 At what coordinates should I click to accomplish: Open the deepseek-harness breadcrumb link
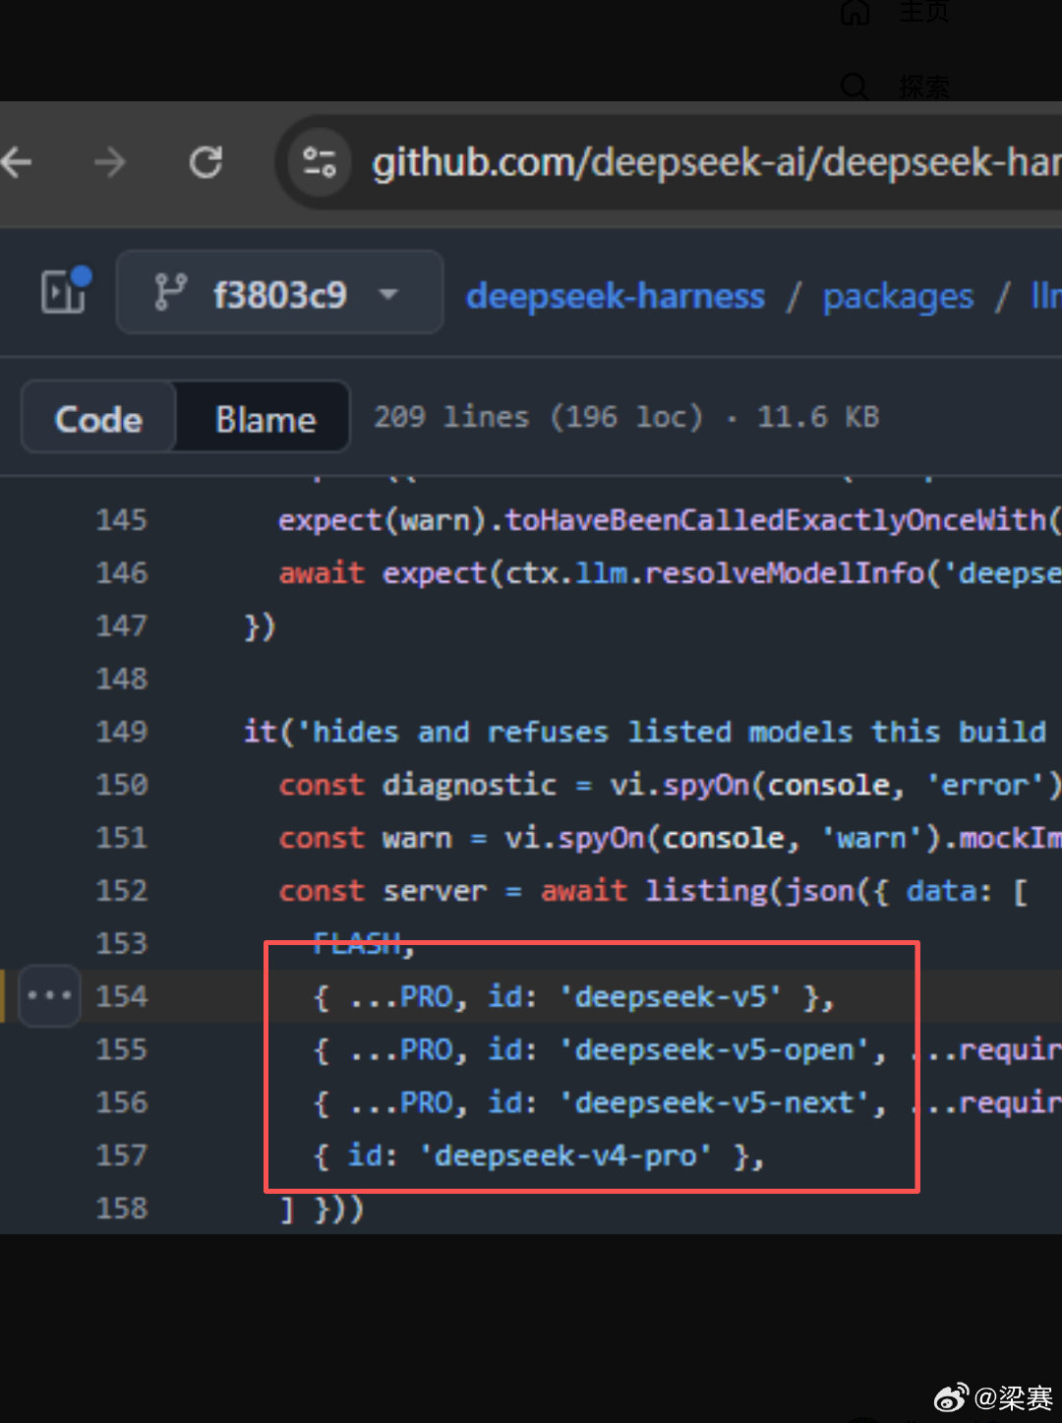pos(616,296)
